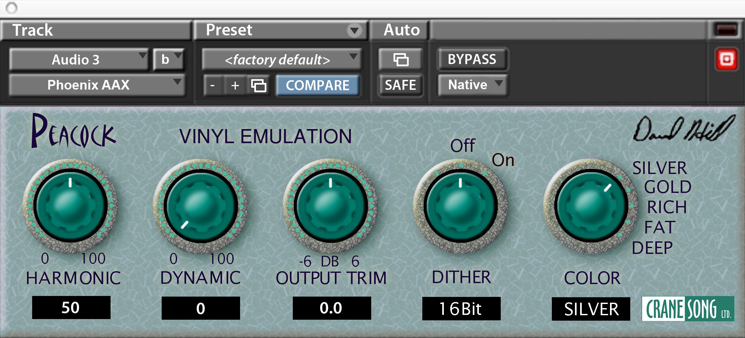Click the Crane Song Ltd. logo
Screen dimensions: 745x338
coord(688,309)
